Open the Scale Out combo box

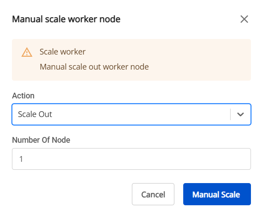[131, 114]
